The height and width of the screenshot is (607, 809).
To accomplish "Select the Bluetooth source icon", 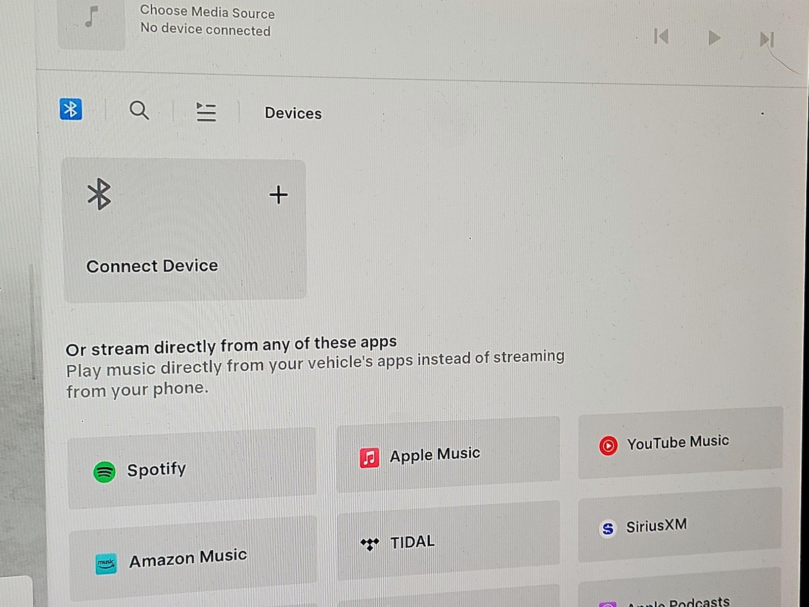I will pyautogui.click(x=71, y=109).
